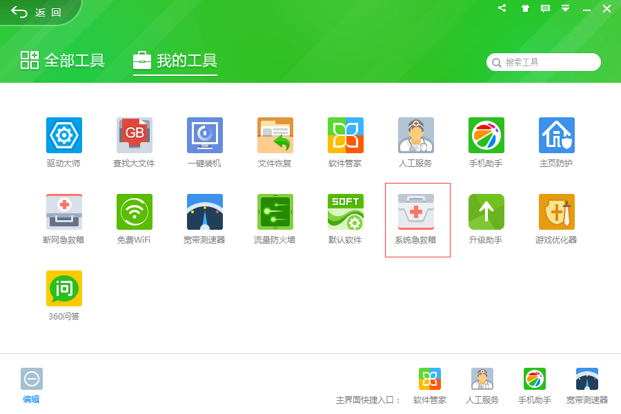The image size is (621, 414).
Task: Launch 查找大文件 GB icon
Action: [x=135, y=135]
